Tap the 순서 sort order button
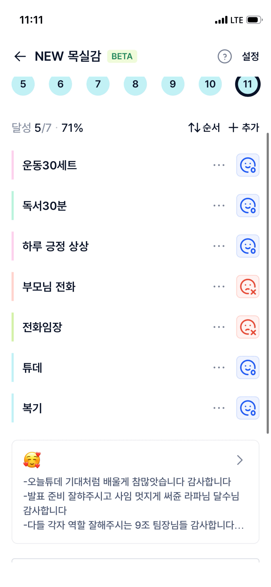The width and height of the screenshot is (271, 587). click(204, 127)
